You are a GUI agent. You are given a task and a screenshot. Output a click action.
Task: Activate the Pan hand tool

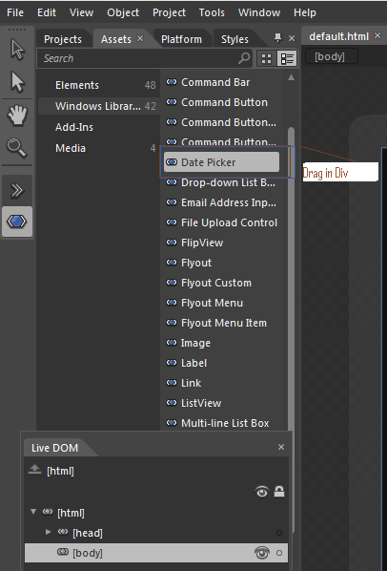pyautogui.click(x=17, y=116)
